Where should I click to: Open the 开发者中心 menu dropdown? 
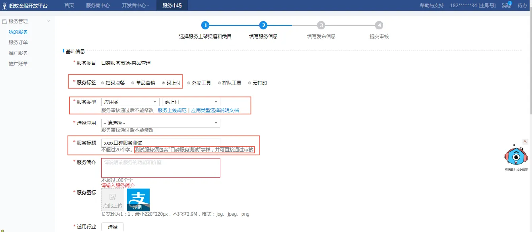tap(135, 6)
